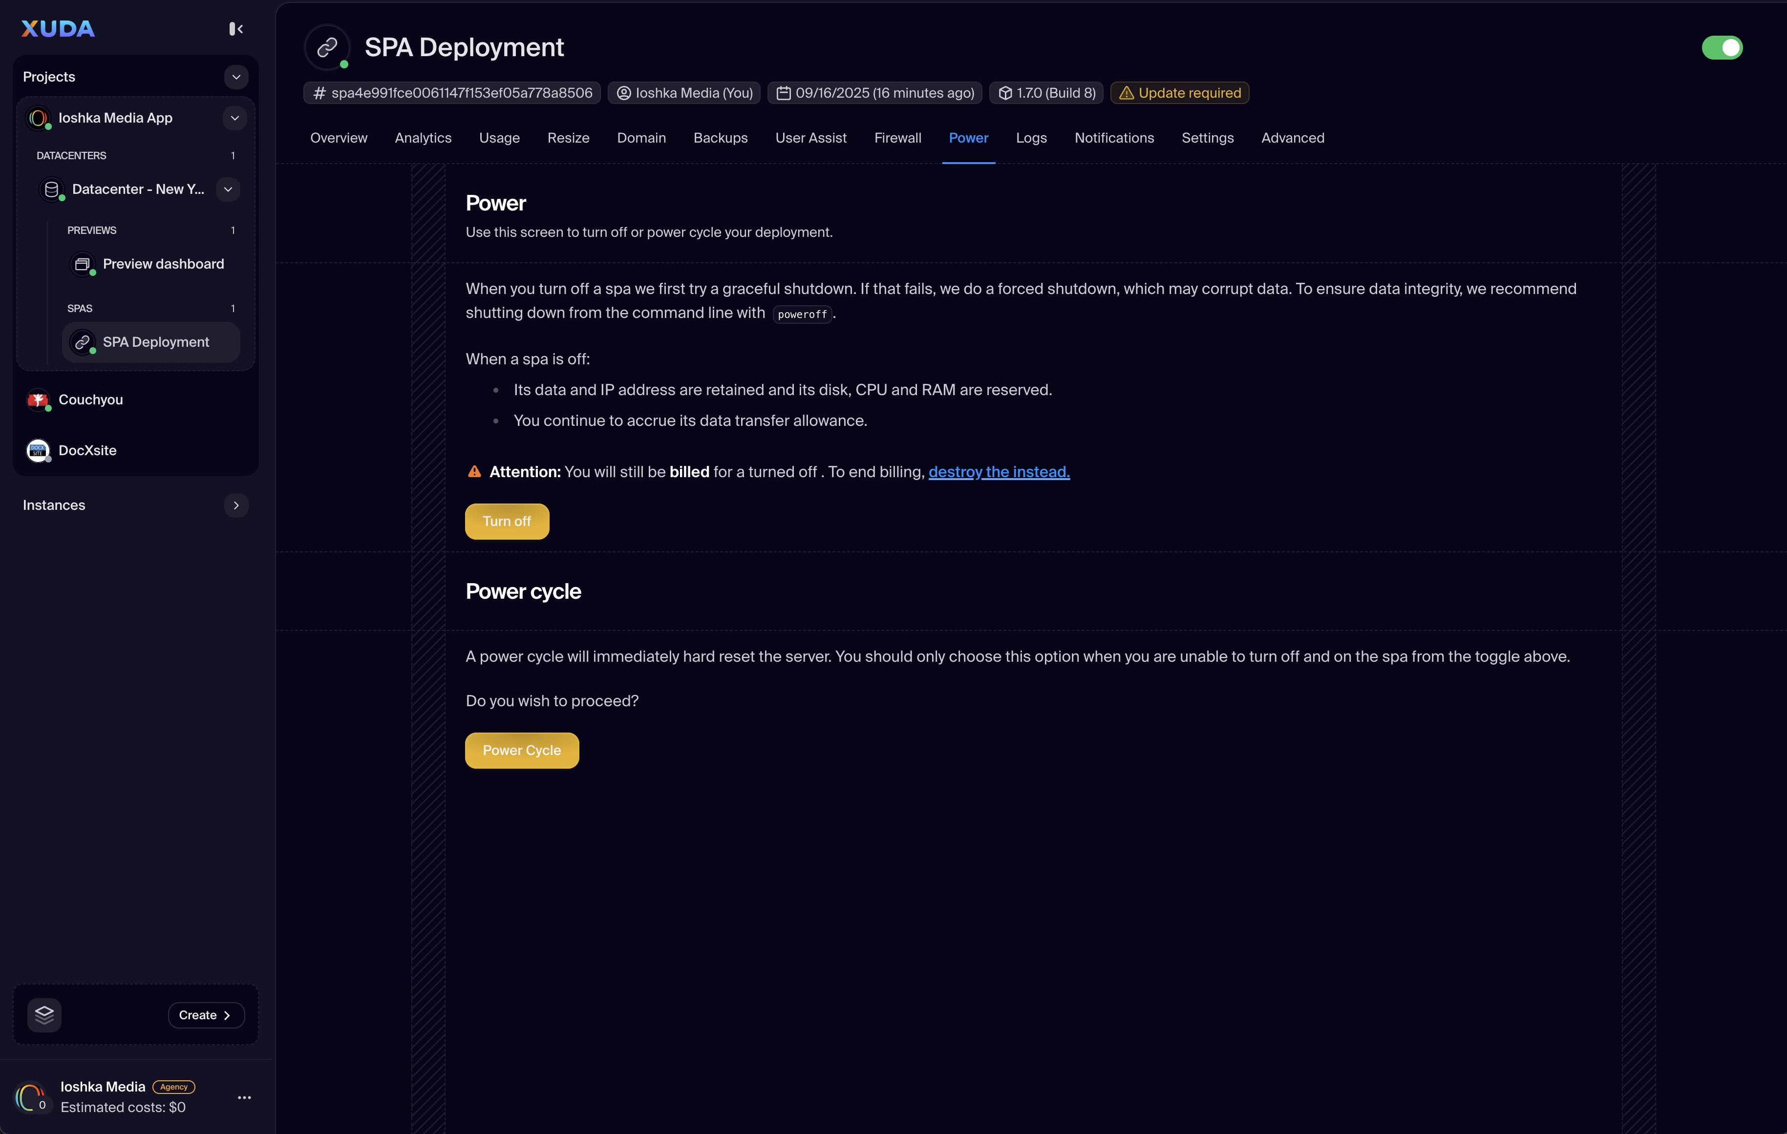Click the XUDA logo
This screenshot has height=1134, width=1787.
(x=58, y=29)
